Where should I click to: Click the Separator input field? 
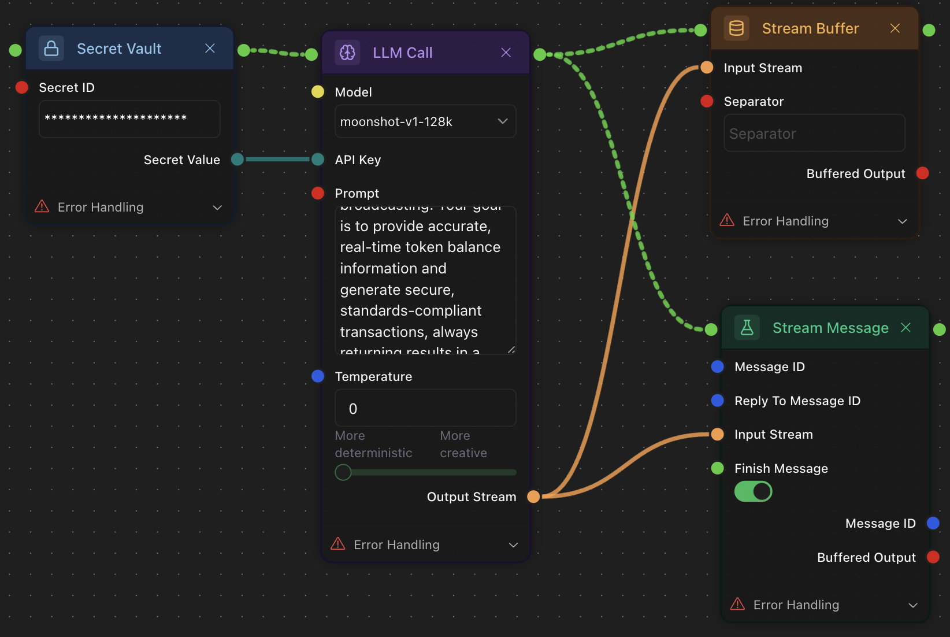click(814, 134)
